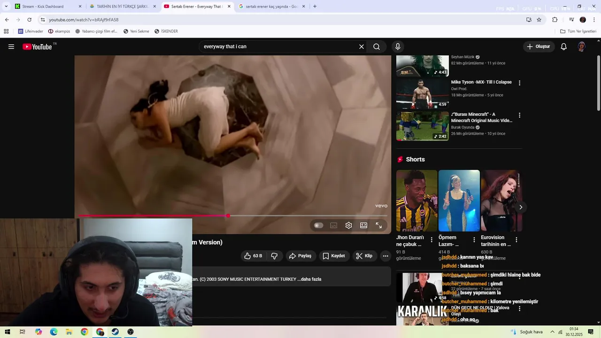Reload the page in Chrome
The width and height of the screenshot is (601, 338).
tap(29, 20)
